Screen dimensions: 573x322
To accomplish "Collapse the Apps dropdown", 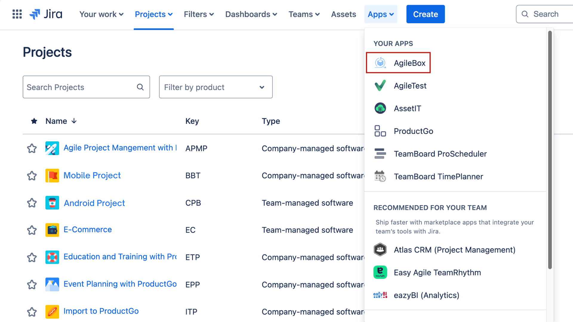I will pyautogui.click(x=381, y=14).
